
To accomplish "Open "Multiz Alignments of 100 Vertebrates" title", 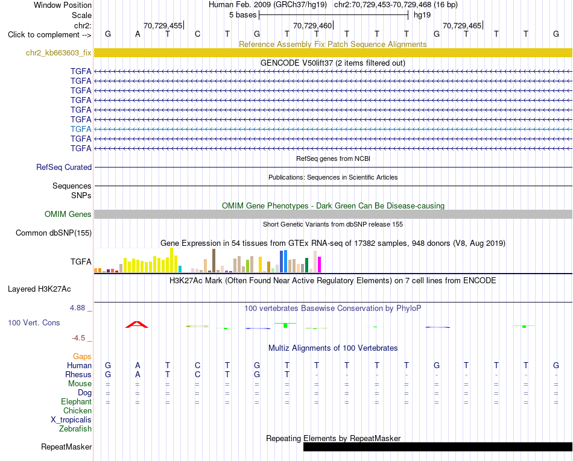I will 333,348.
